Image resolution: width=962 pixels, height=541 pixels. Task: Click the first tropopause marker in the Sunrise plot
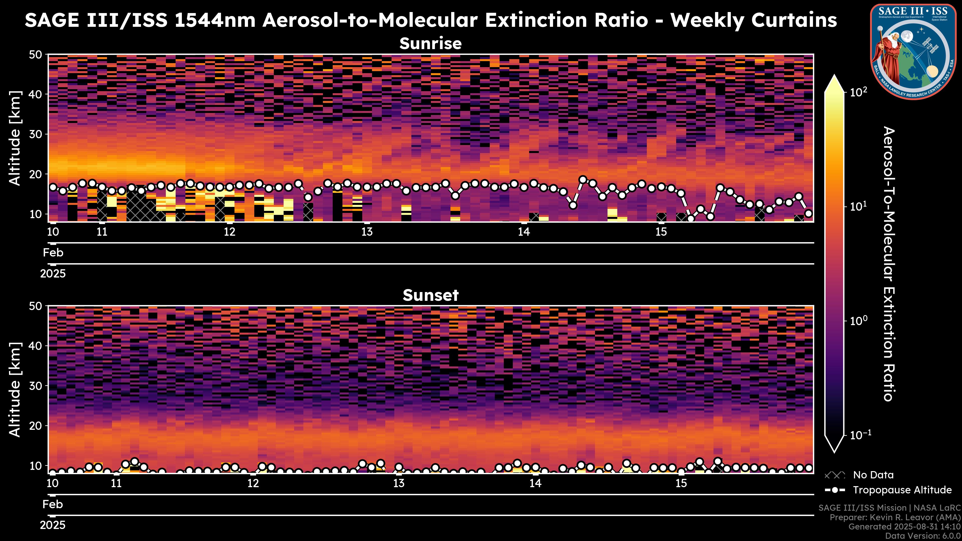53,187
